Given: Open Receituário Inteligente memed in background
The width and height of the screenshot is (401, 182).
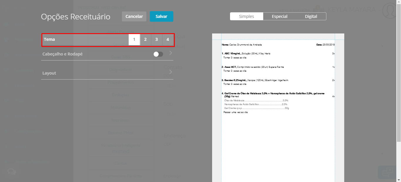Looking at the screenshot, I should [x=121, y=148].
